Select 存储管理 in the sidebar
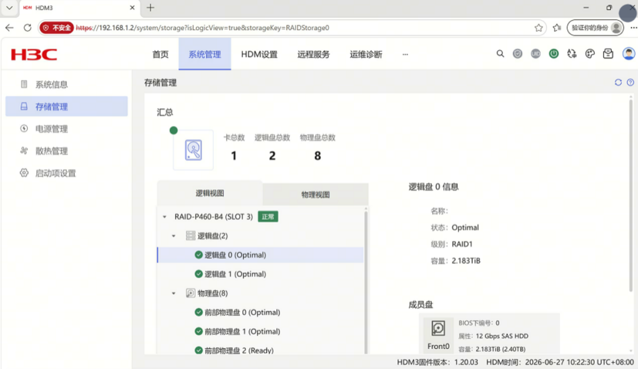This screenshot has width=638, height=369. click(x=66, y=106)
